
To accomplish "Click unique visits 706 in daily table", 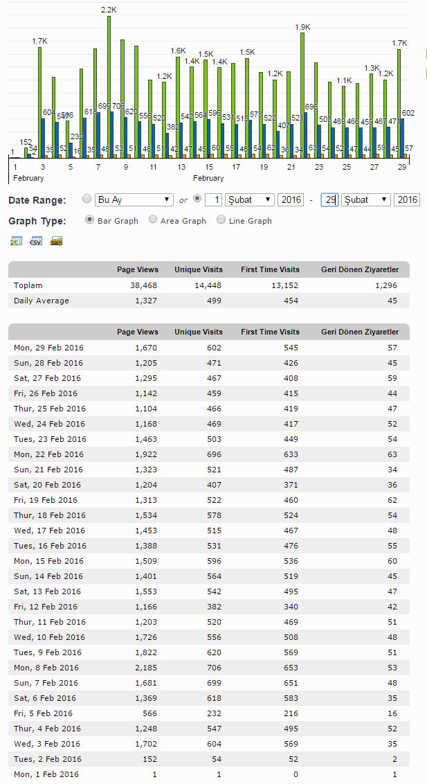I will point(215,668).
